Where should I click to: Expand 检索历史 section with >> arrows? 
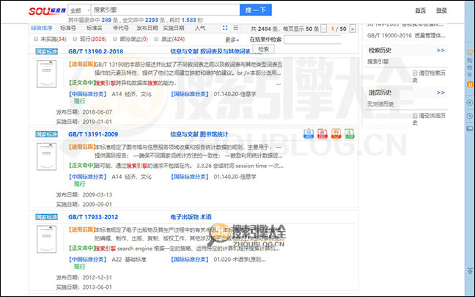pos(441,51)
